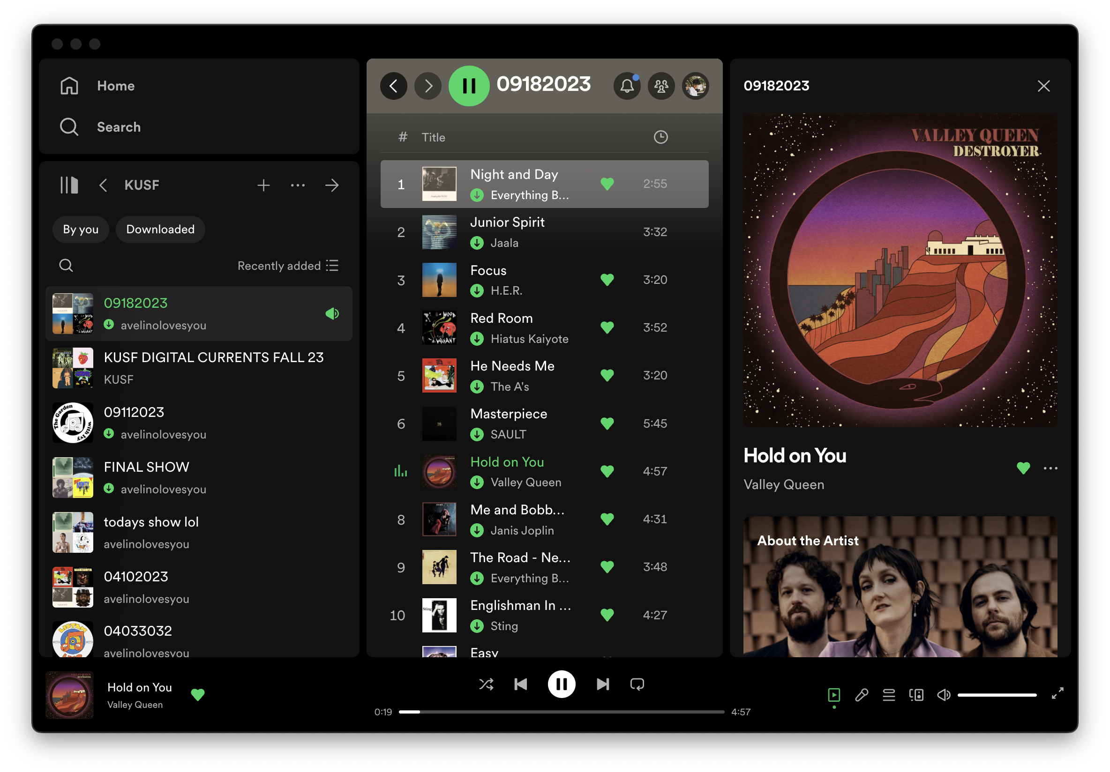Unlike Hold on You in track list
Image resolution: width=1110 pixels, height=772 pixels.
[607, 471]
